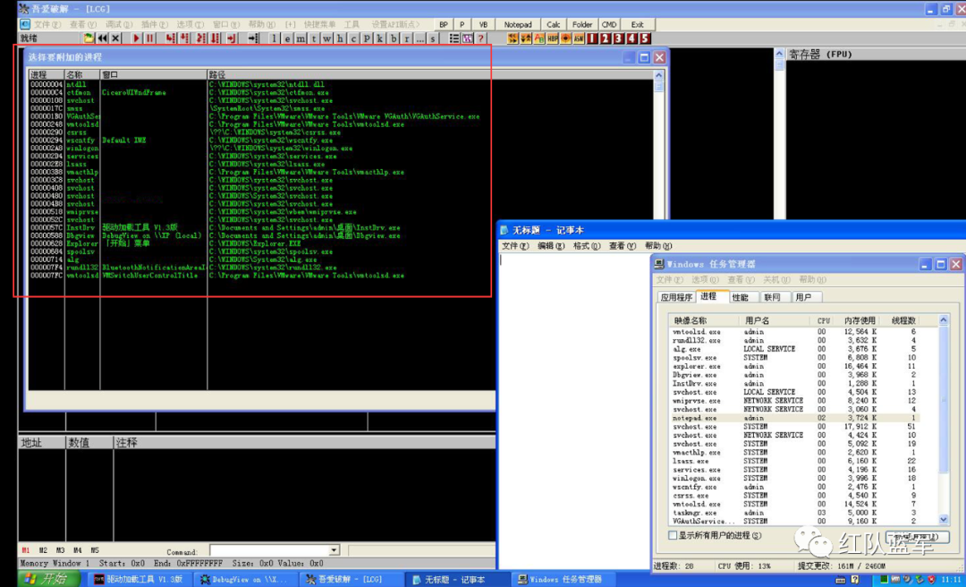Switch to 应用程序 tab in Task Manager
This screenshot has height=587, width=966.
coord(676,297)
